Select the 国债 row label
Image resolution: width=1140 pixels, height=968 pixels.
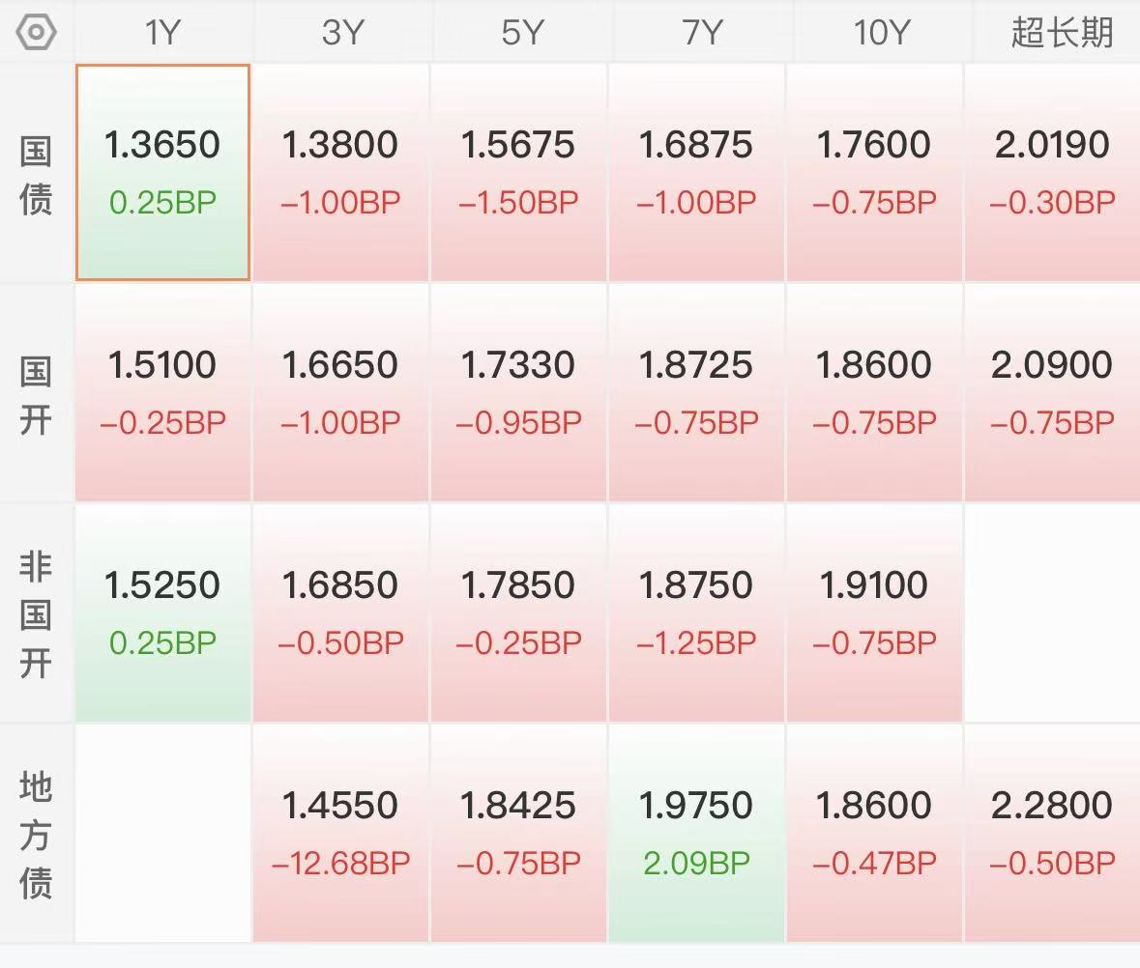click(36, 174)
